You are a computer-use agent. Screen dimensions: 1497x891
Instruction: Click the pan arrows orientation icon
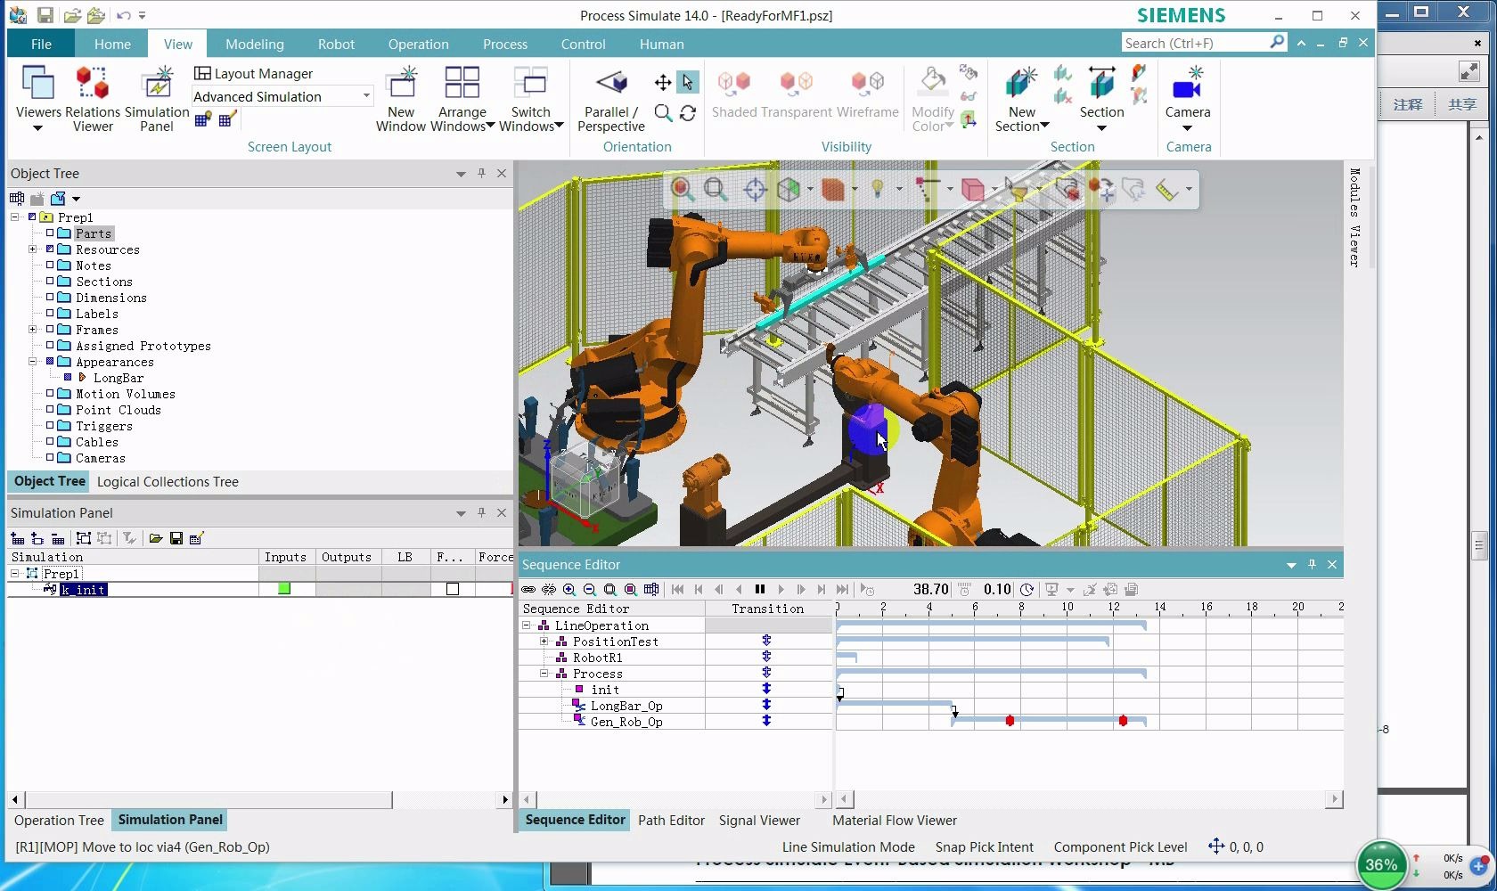[663, 83]
